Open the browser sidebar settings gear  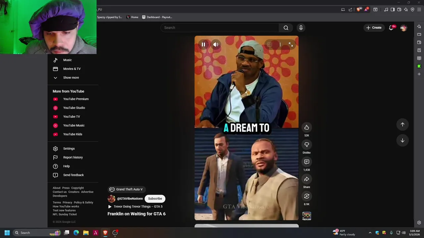pyautogui.click(x=419, y=222)
